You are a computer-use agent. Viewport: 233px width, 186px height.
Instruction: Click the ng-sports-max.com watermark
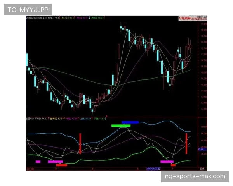click(194, 176)
